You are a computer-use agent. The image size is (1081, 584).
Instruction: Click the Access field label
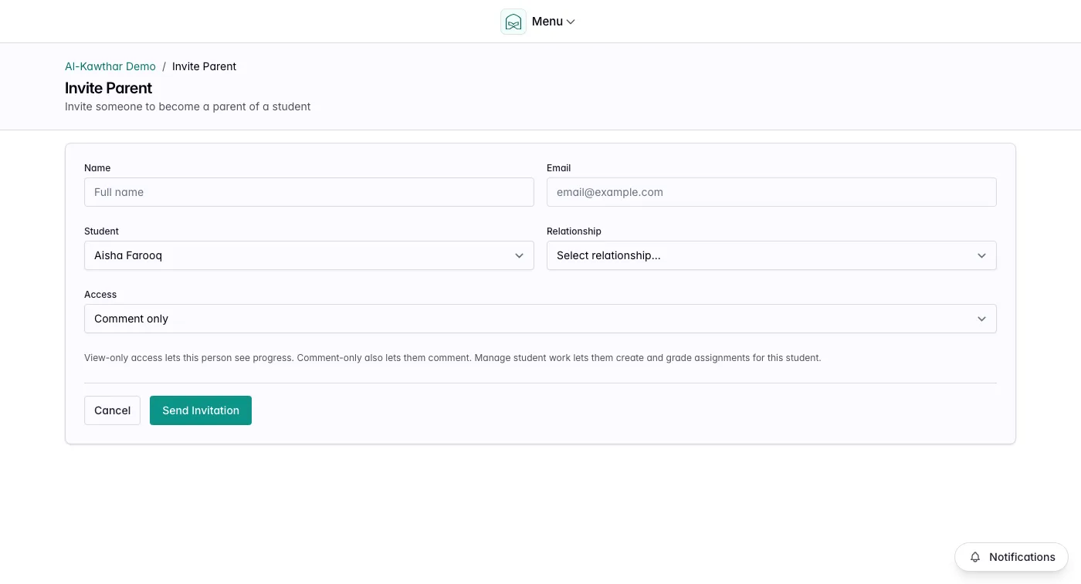coord(100,295)
